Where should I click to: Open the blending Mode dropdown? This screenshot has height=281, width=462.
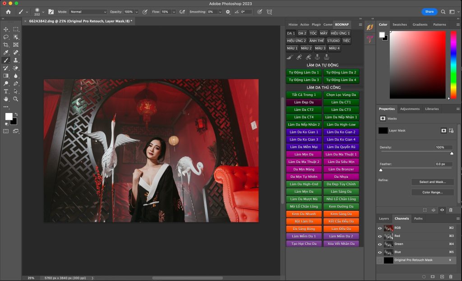coord(88,12)
